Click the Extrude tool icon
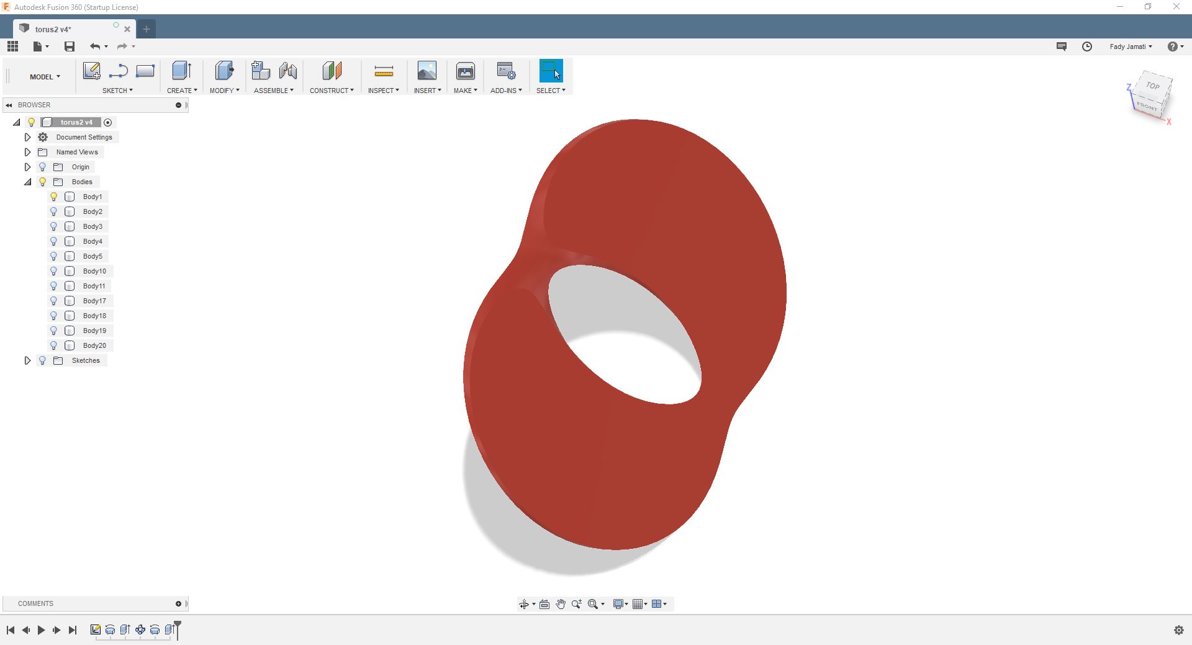This screenshot has height=645, width=1192. coord(182,71)
